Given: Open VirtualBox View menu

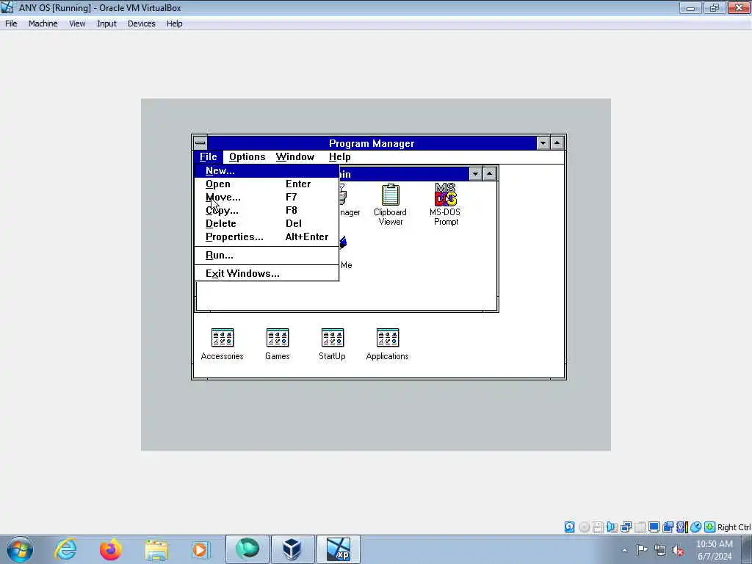Looking at the screenshot, I should click(77, 23).
